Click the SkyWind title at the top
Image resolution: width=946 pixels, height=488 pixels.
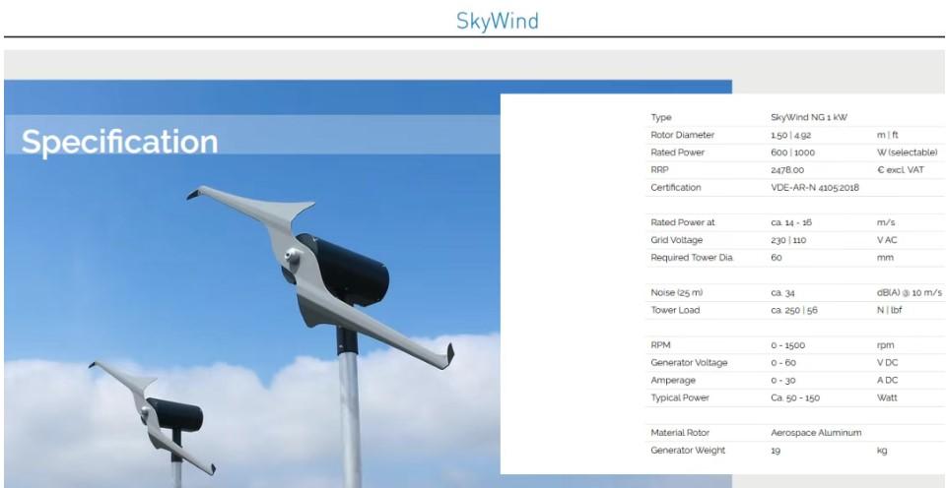pyautogui.click(x=497, y=21)
